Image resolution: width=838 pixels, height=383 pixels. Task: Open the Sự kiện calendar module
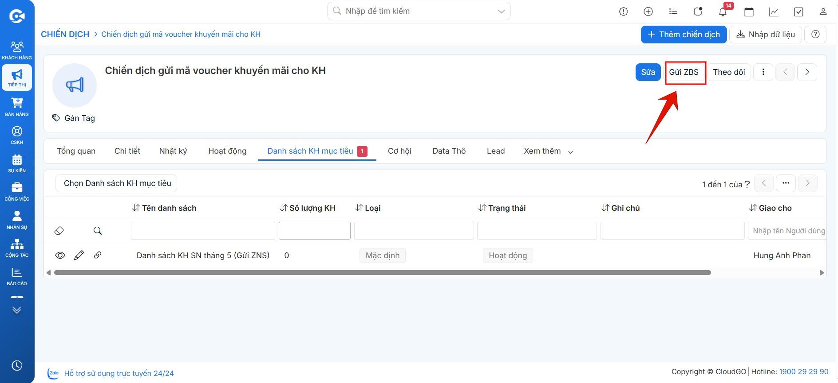[17, 163]
